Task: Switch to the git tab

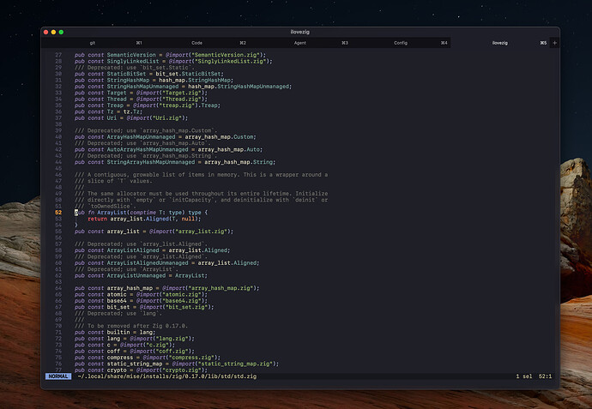Action: (93, 43)
